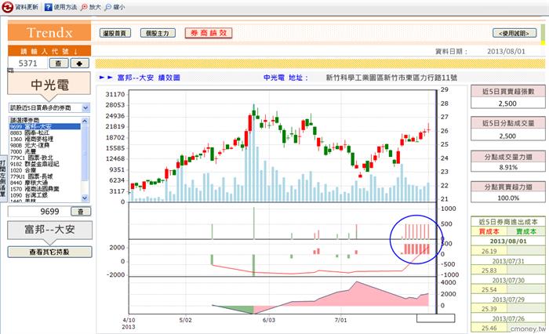Click the buy cost value 26.19
The height and width of the screenshot is (334, 549).
tap(489, 251)
